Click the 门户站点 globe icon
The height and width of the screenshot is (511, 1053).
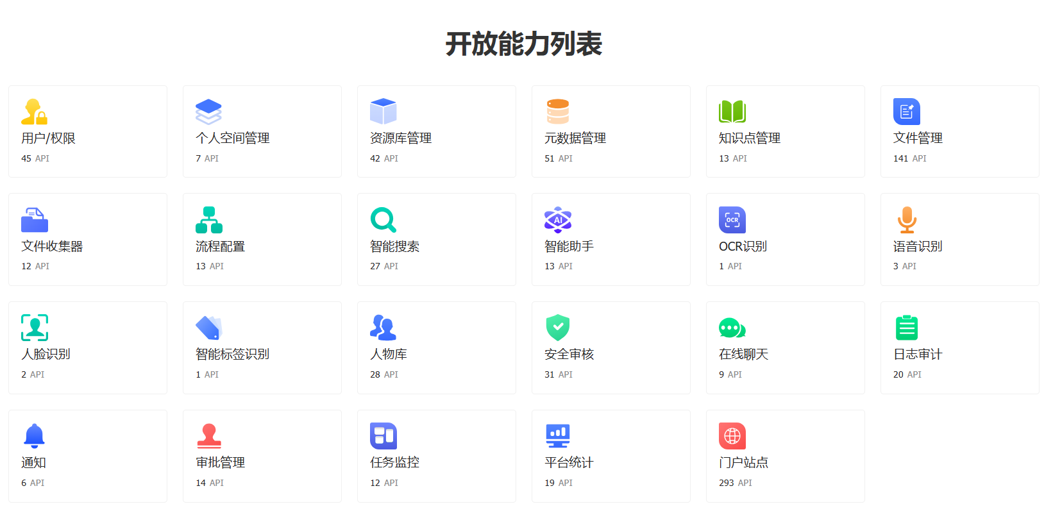[x=732, y=436]
